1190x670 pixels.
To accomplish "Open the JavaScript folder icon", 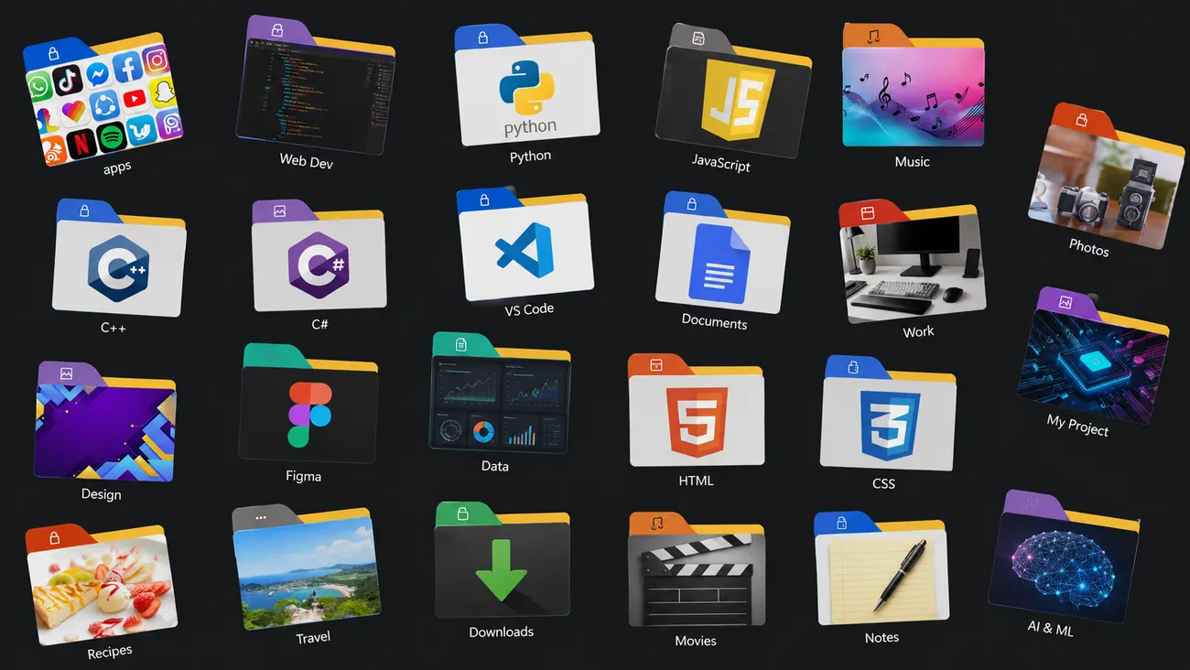I will tap(734, 90).
